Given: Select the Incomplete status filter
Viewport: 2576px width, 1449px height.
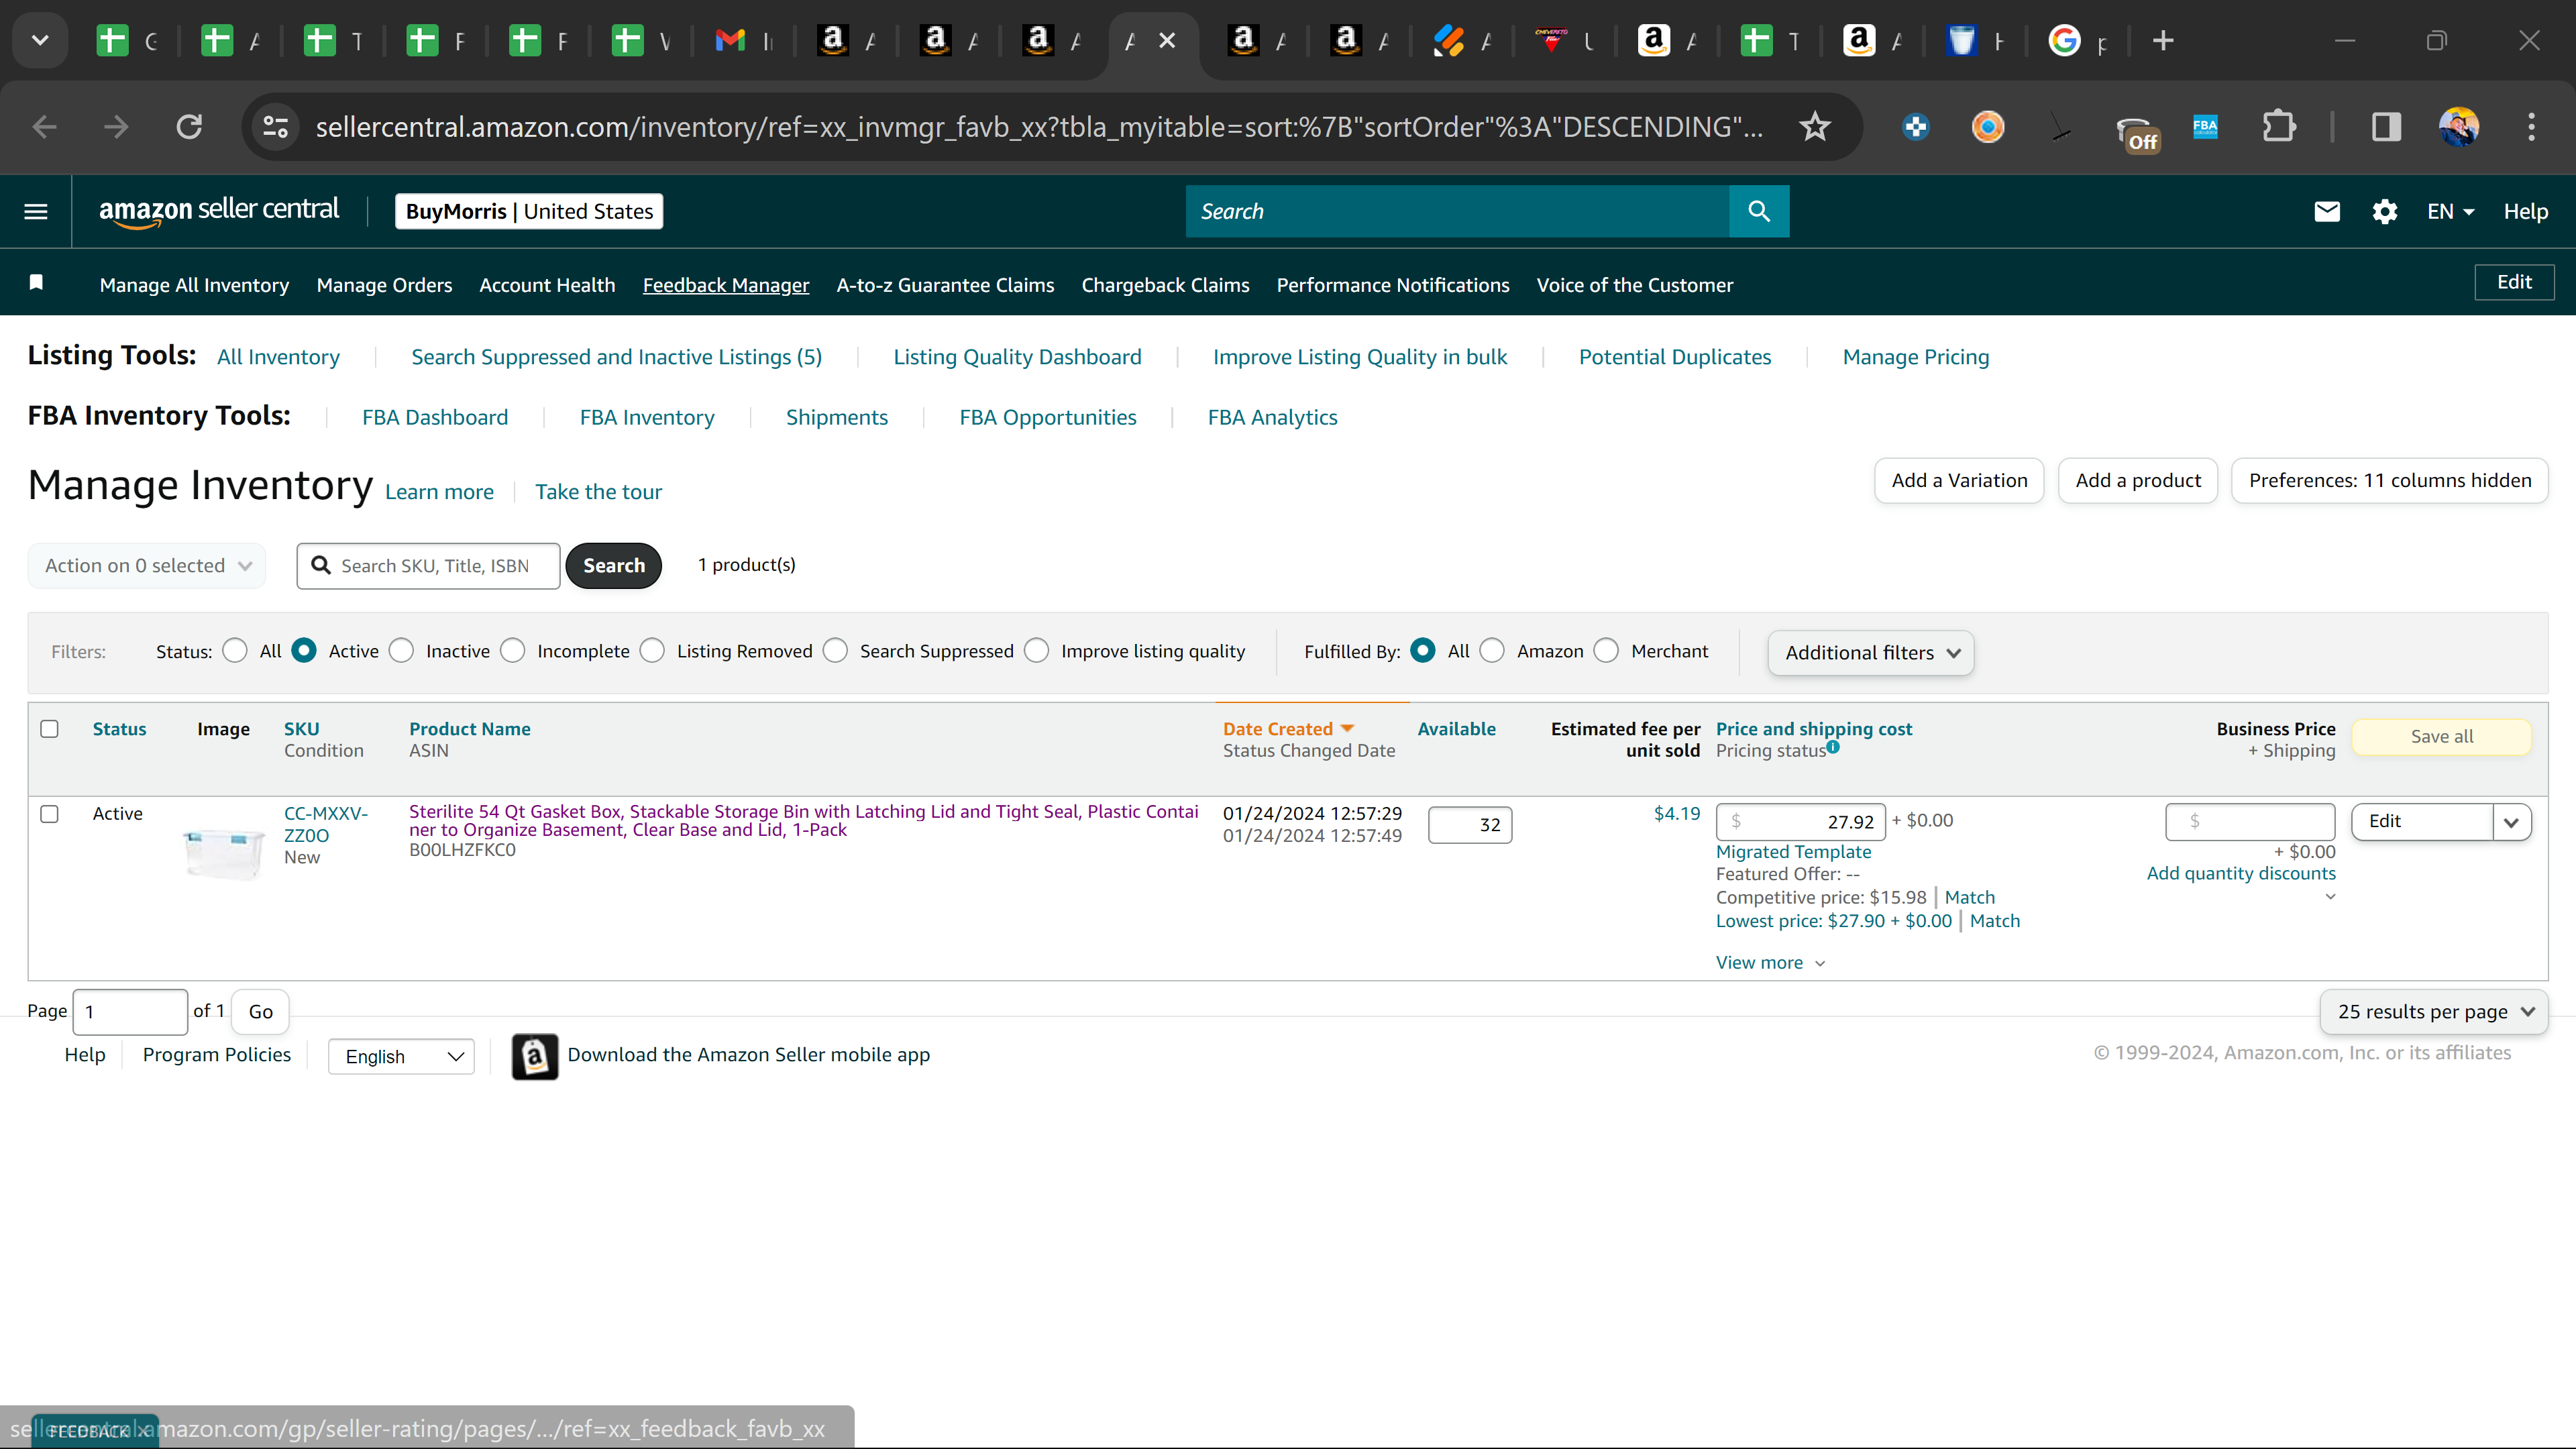Looking at the screenshot, I should click(x=513, y=651).
